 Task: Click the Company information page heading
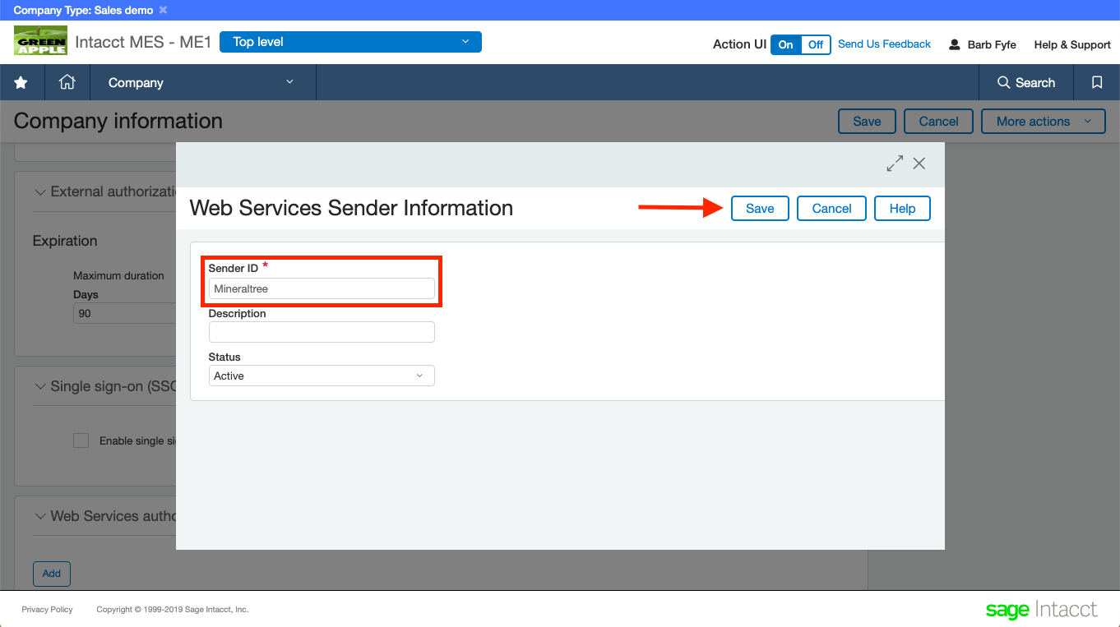pos(118,121)
